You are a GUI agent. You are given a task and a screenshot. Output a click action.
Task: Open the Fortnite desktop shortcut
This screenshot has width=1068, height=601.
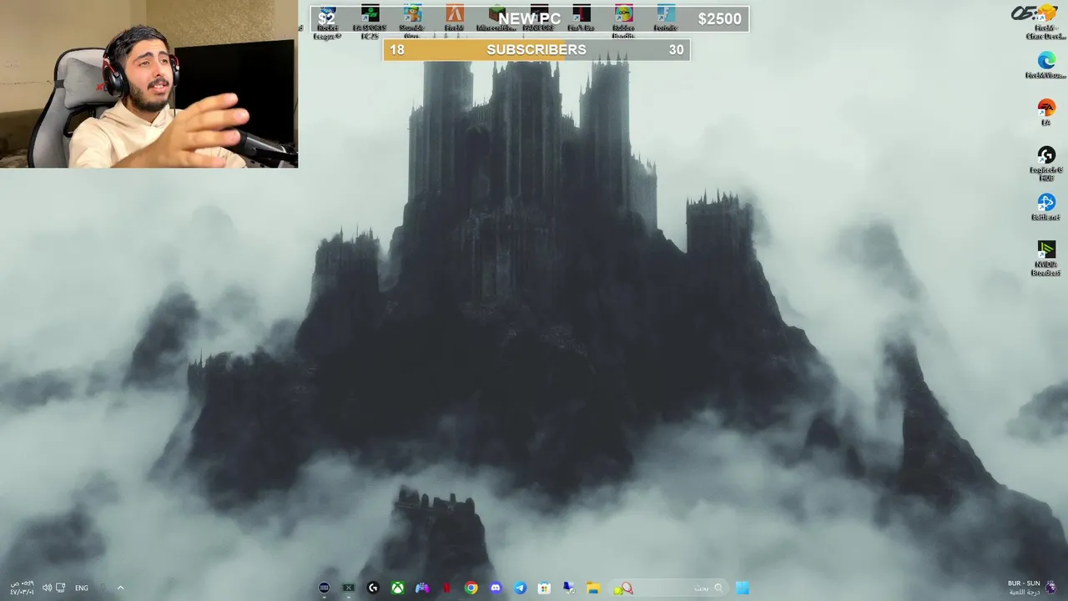[x=666, y=19]
